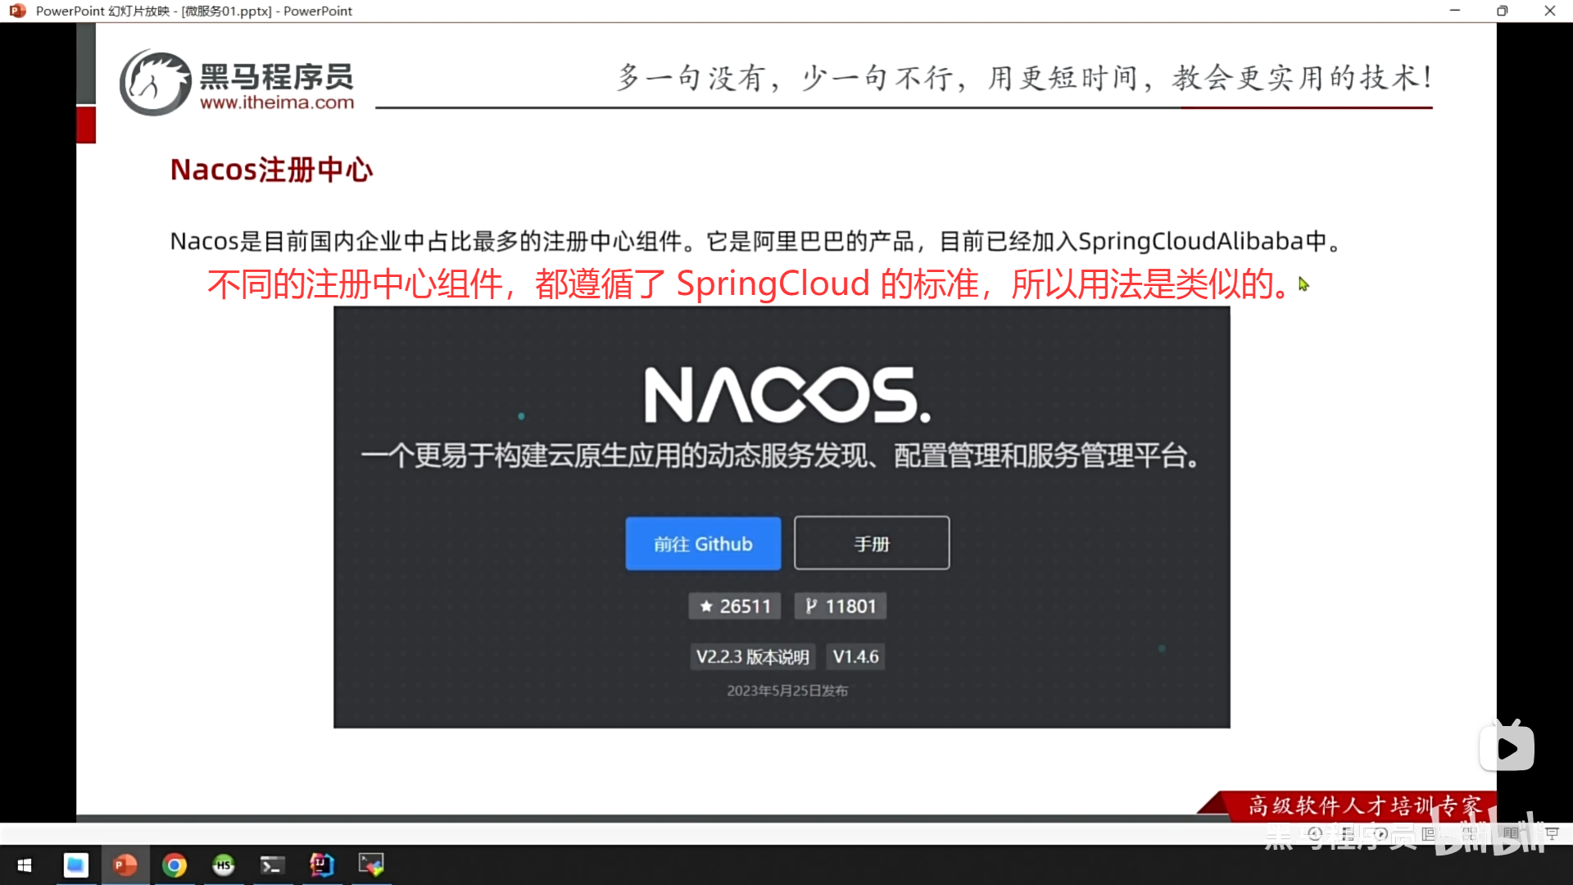1573x885 pixels.
Task: Click the star count 26511 badge
Action: coord(733,606)
